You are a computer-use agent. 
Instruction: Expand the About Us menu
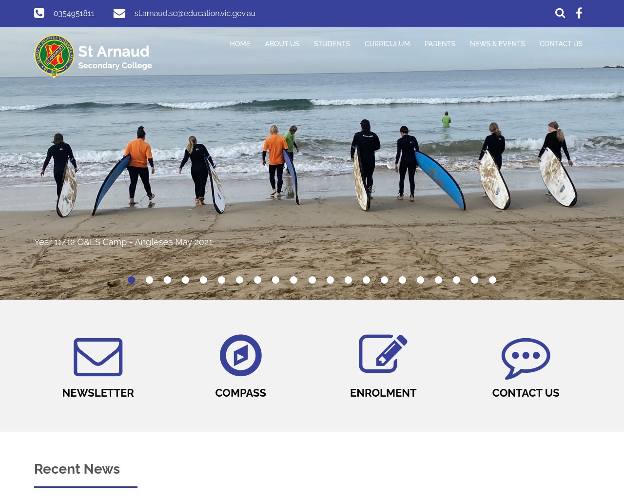[282, 44]
